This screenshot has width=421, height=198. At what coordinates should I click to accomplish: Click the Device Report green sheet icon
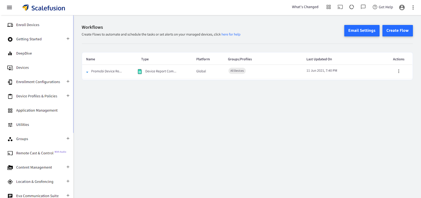[140, 71]
